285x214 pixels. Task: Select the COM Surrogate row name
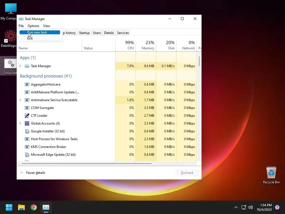[42, 108]
